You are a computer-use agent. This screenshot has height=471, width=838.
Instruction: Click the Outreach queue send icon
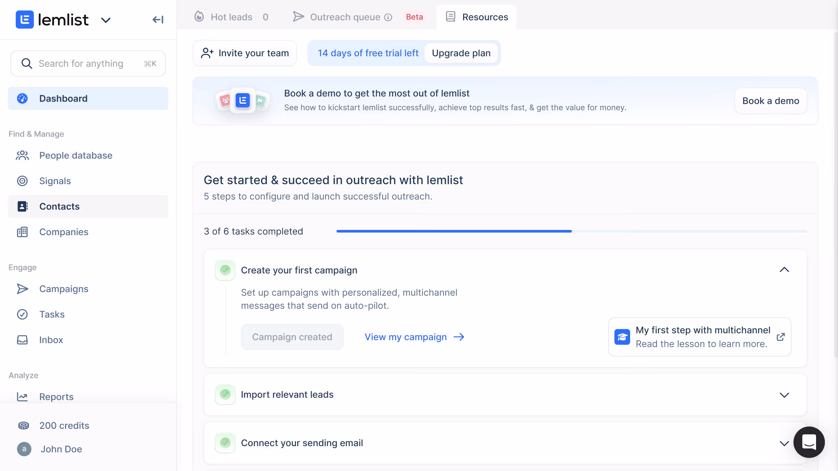tap(298, 16)
